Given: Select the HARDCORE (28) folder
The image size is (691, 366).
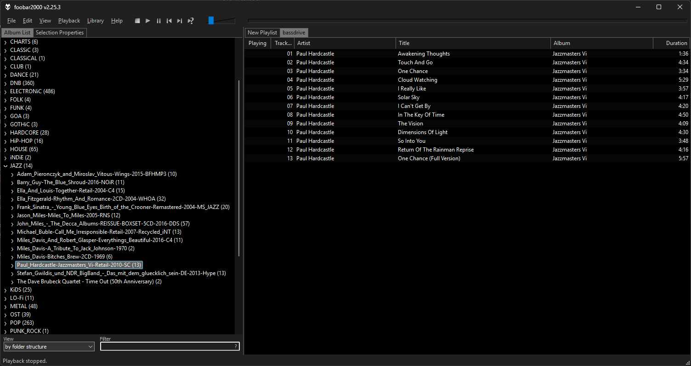Looking at the screenshot, I should coord(29,133).
